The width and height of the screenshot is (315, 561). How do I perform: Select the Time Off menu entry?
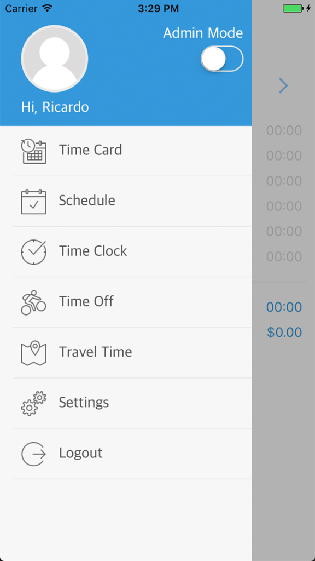pos(86,301)
